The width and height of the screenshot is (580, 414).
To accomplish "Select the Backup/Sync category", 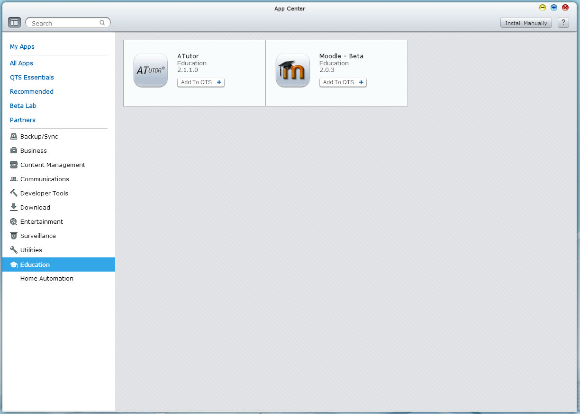I will 39,136.
